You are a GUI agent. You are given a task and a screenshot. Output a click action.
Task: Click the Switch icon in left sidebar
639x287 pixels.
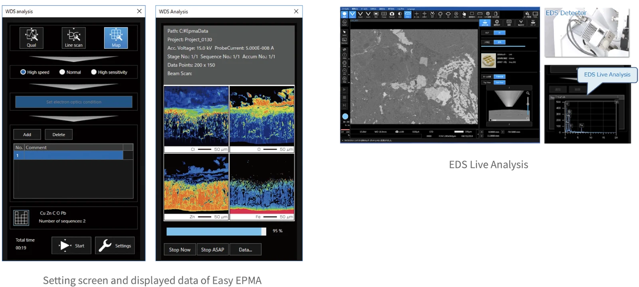click(344, 23)
